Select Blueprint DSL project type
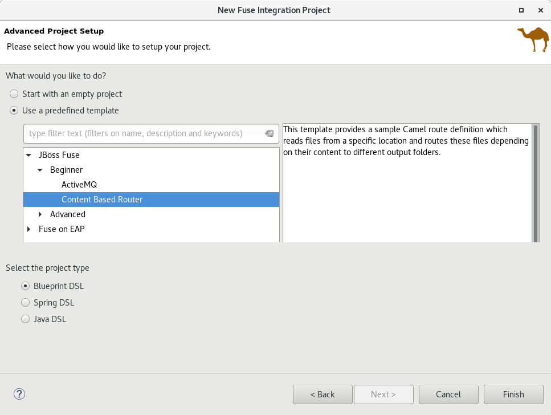 (25, 286)
